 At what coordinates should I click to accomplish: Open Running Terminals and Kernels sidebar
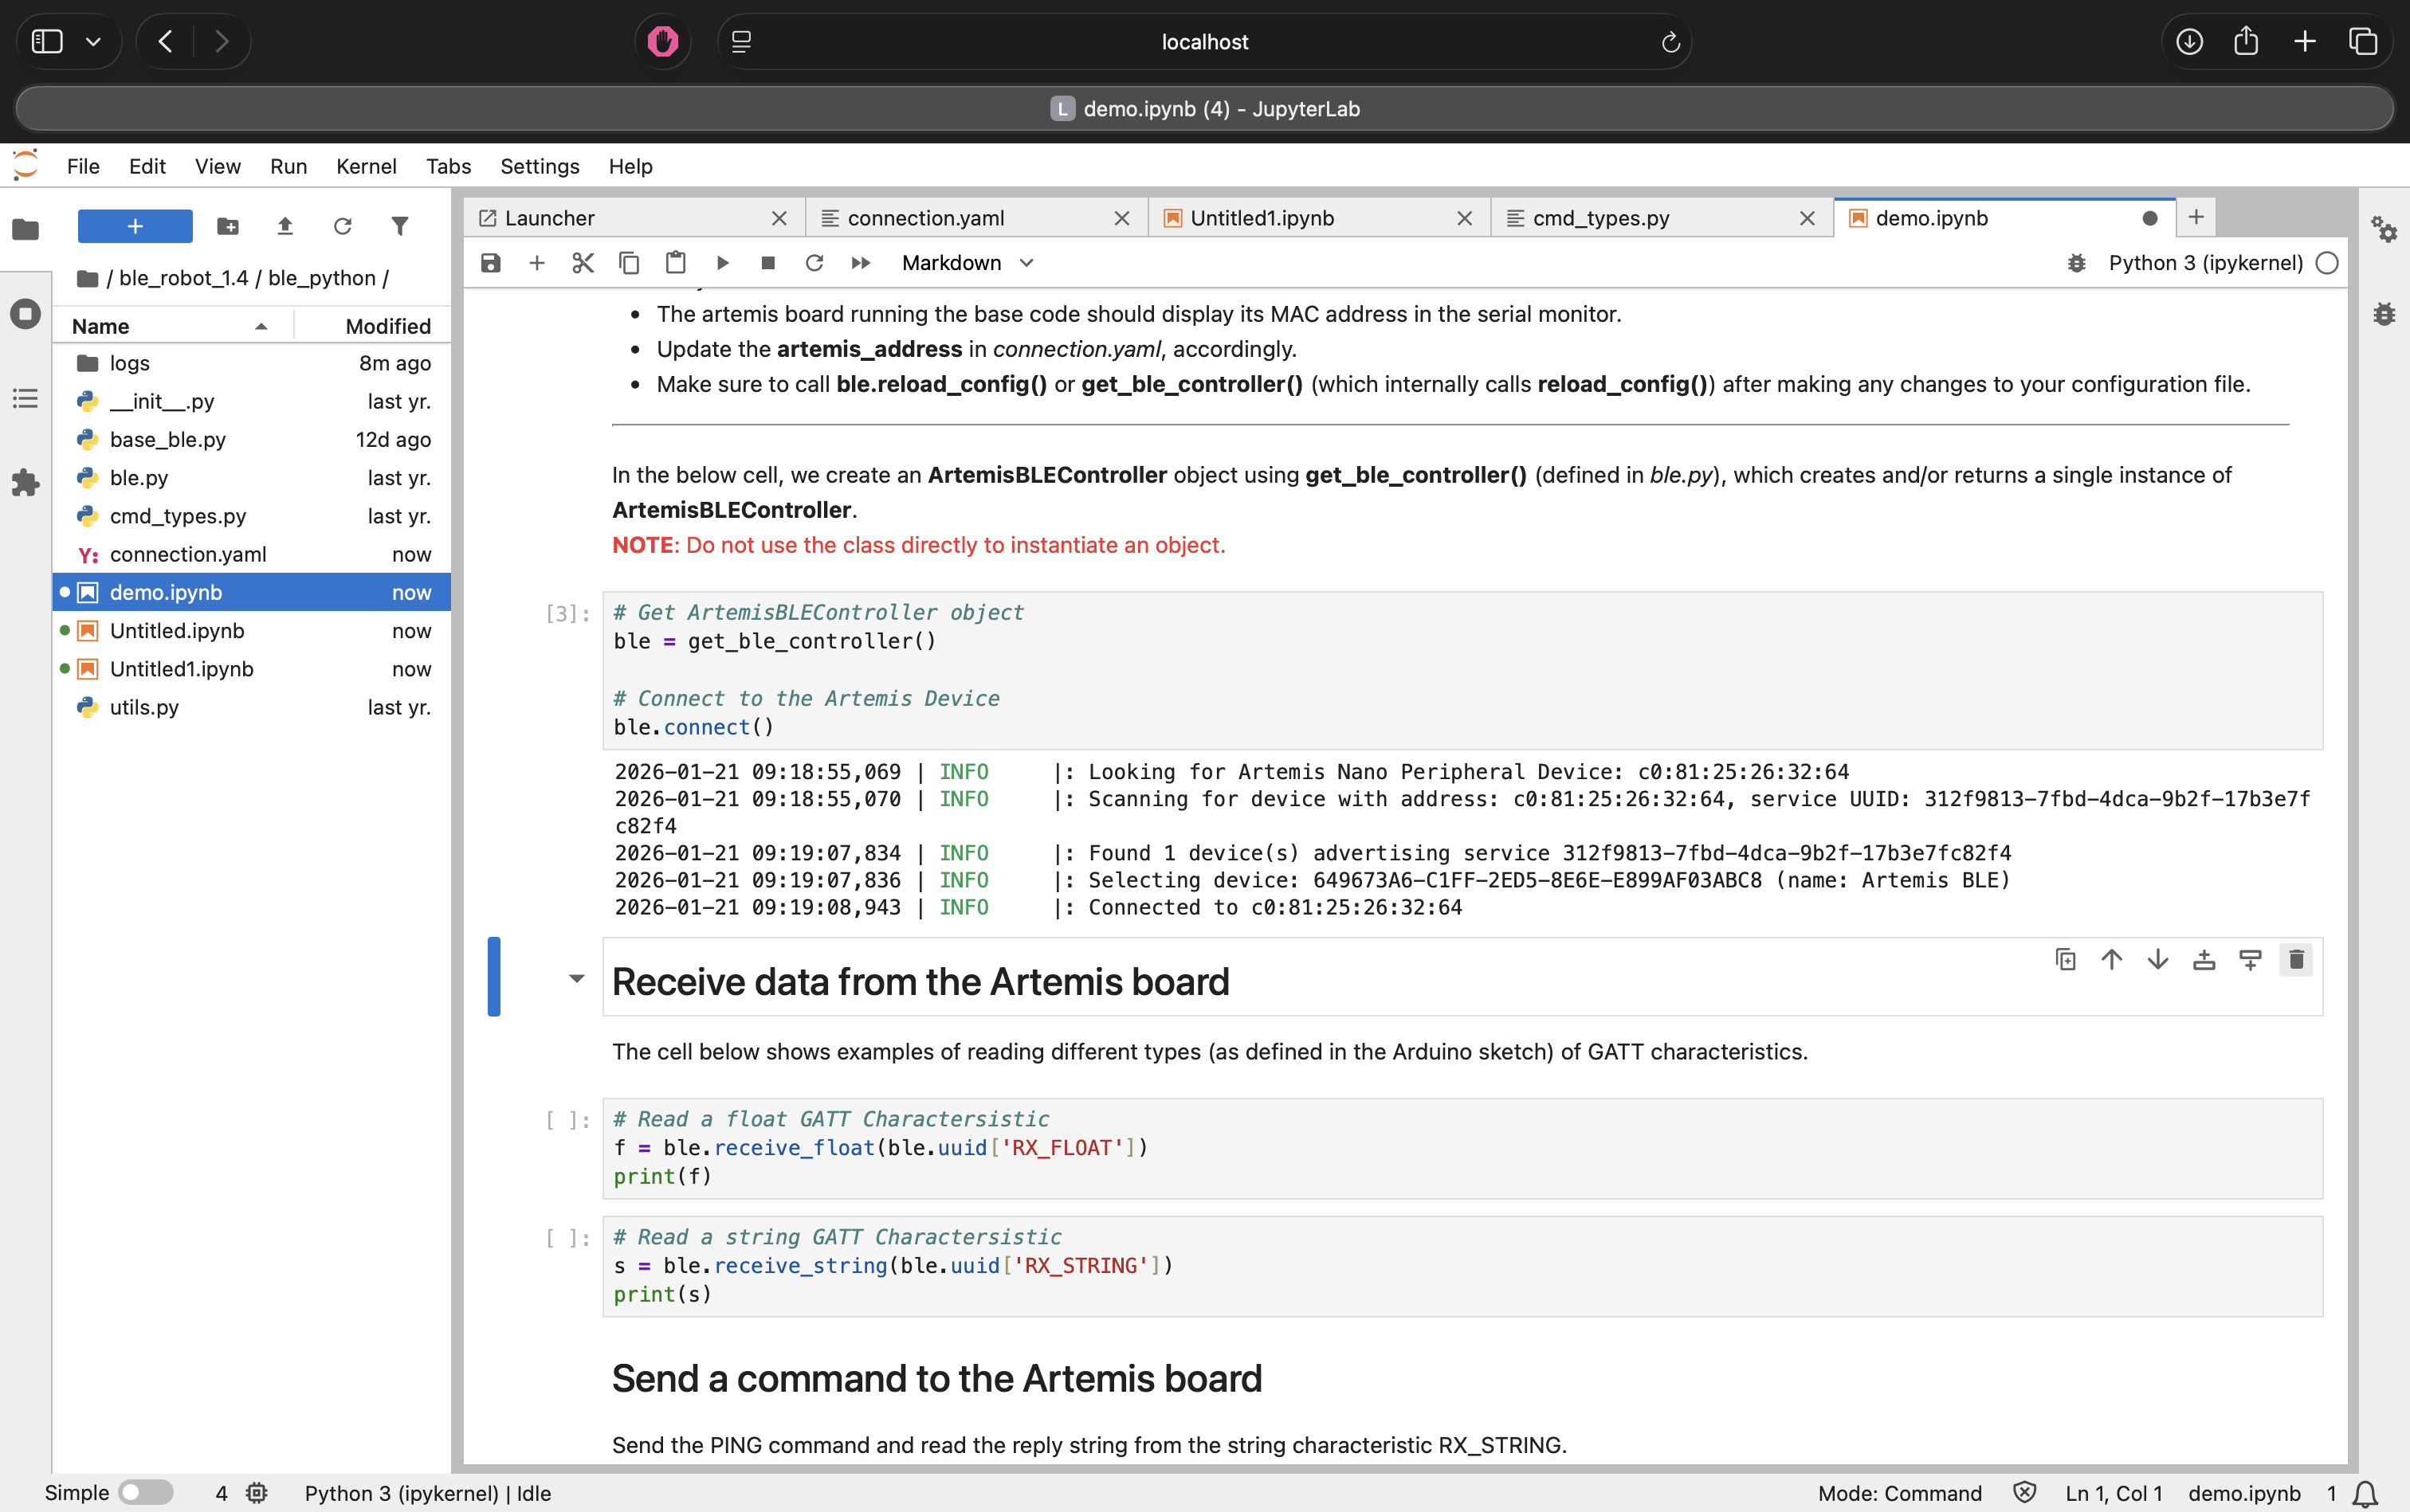tap(25, 314)
